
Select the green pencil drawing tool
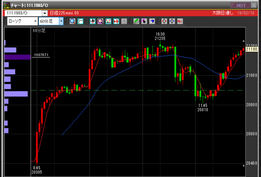tap(136, 21)
